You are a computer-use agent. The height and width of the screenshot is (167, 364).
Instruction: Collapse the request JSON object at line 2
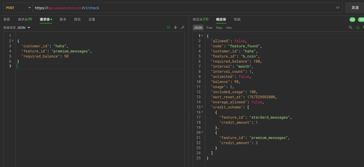coord(13,41)
